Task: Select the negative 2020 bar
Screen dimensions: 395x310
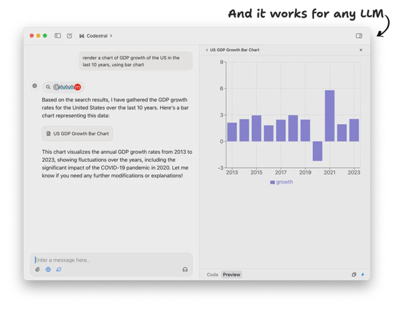Action: point(317,151)
